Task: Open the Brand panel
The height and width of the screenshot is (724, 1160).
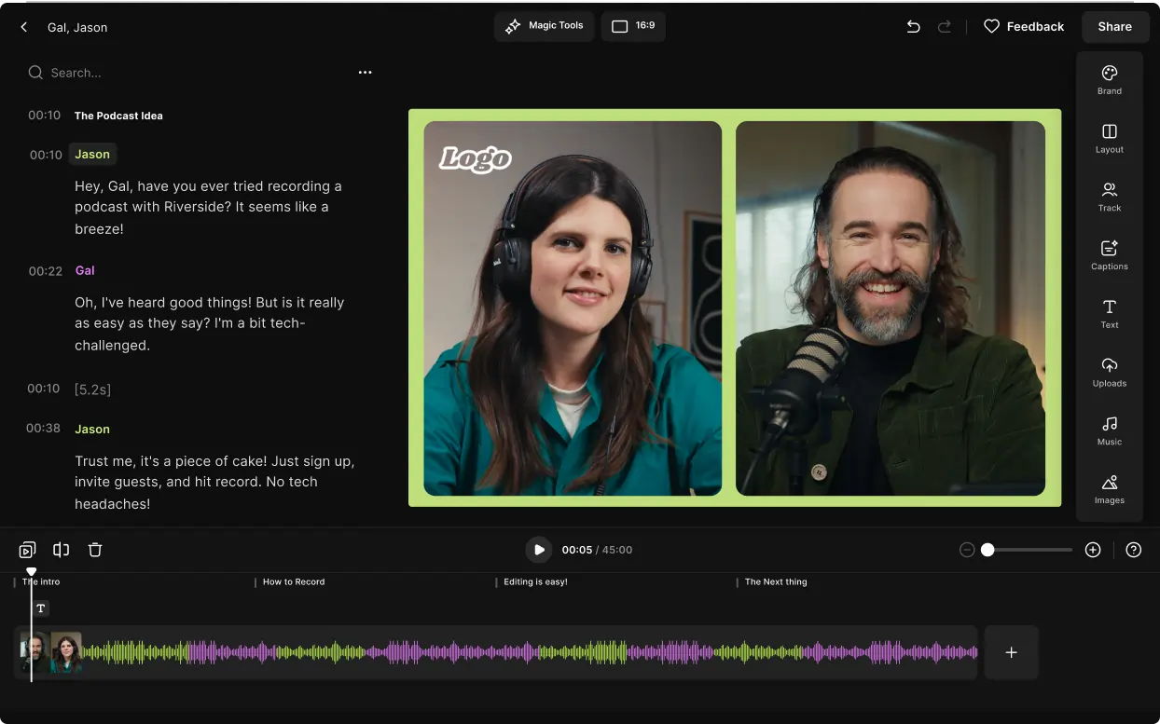Action: point(1109,79)
